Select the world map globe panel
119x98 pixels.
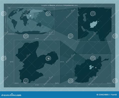[x=31, y=21]
